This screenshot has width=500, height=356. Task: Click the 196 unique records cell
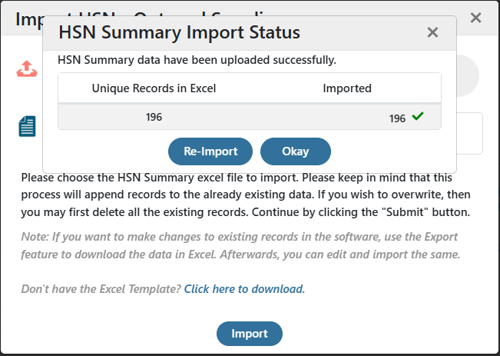[154, 117]
